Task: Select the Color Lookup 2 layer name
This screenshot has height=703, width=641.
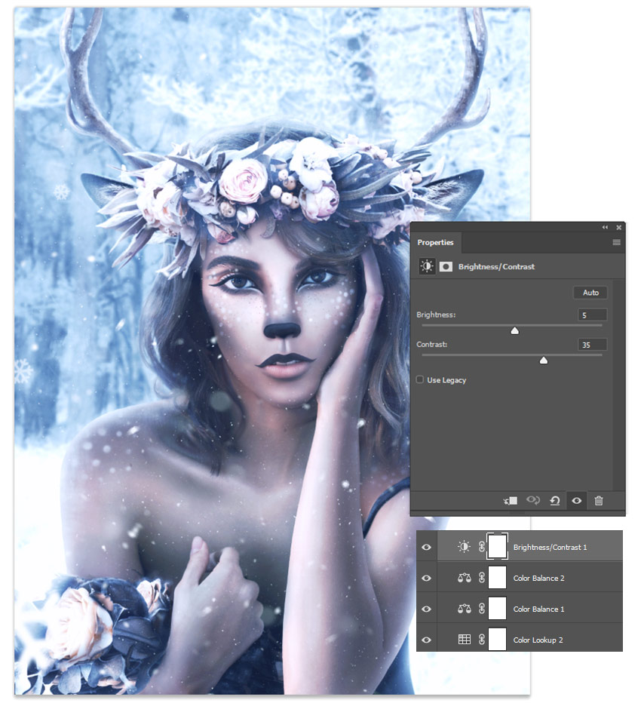Action: coord(538,640)
